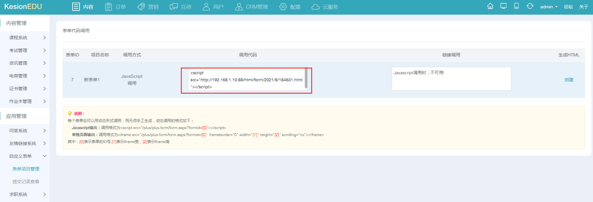The width and height of the screenshot is (593, 202).
Task: Open the 云服务 cloud services menu
Action: pos(325,7)
